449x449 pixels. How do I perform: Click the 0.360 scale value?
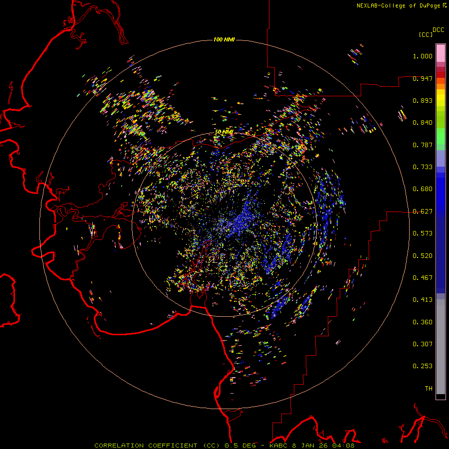click(423, 322)
